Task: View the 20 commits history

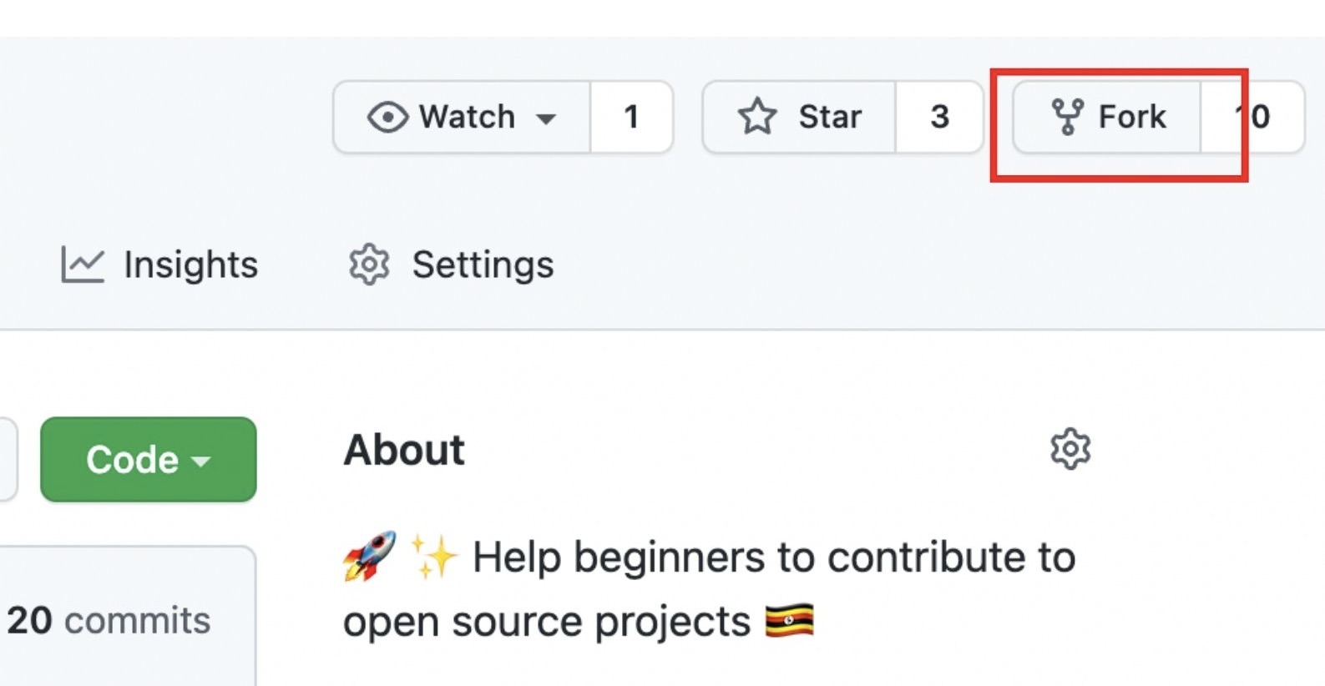Action: [x=109, y=619]
